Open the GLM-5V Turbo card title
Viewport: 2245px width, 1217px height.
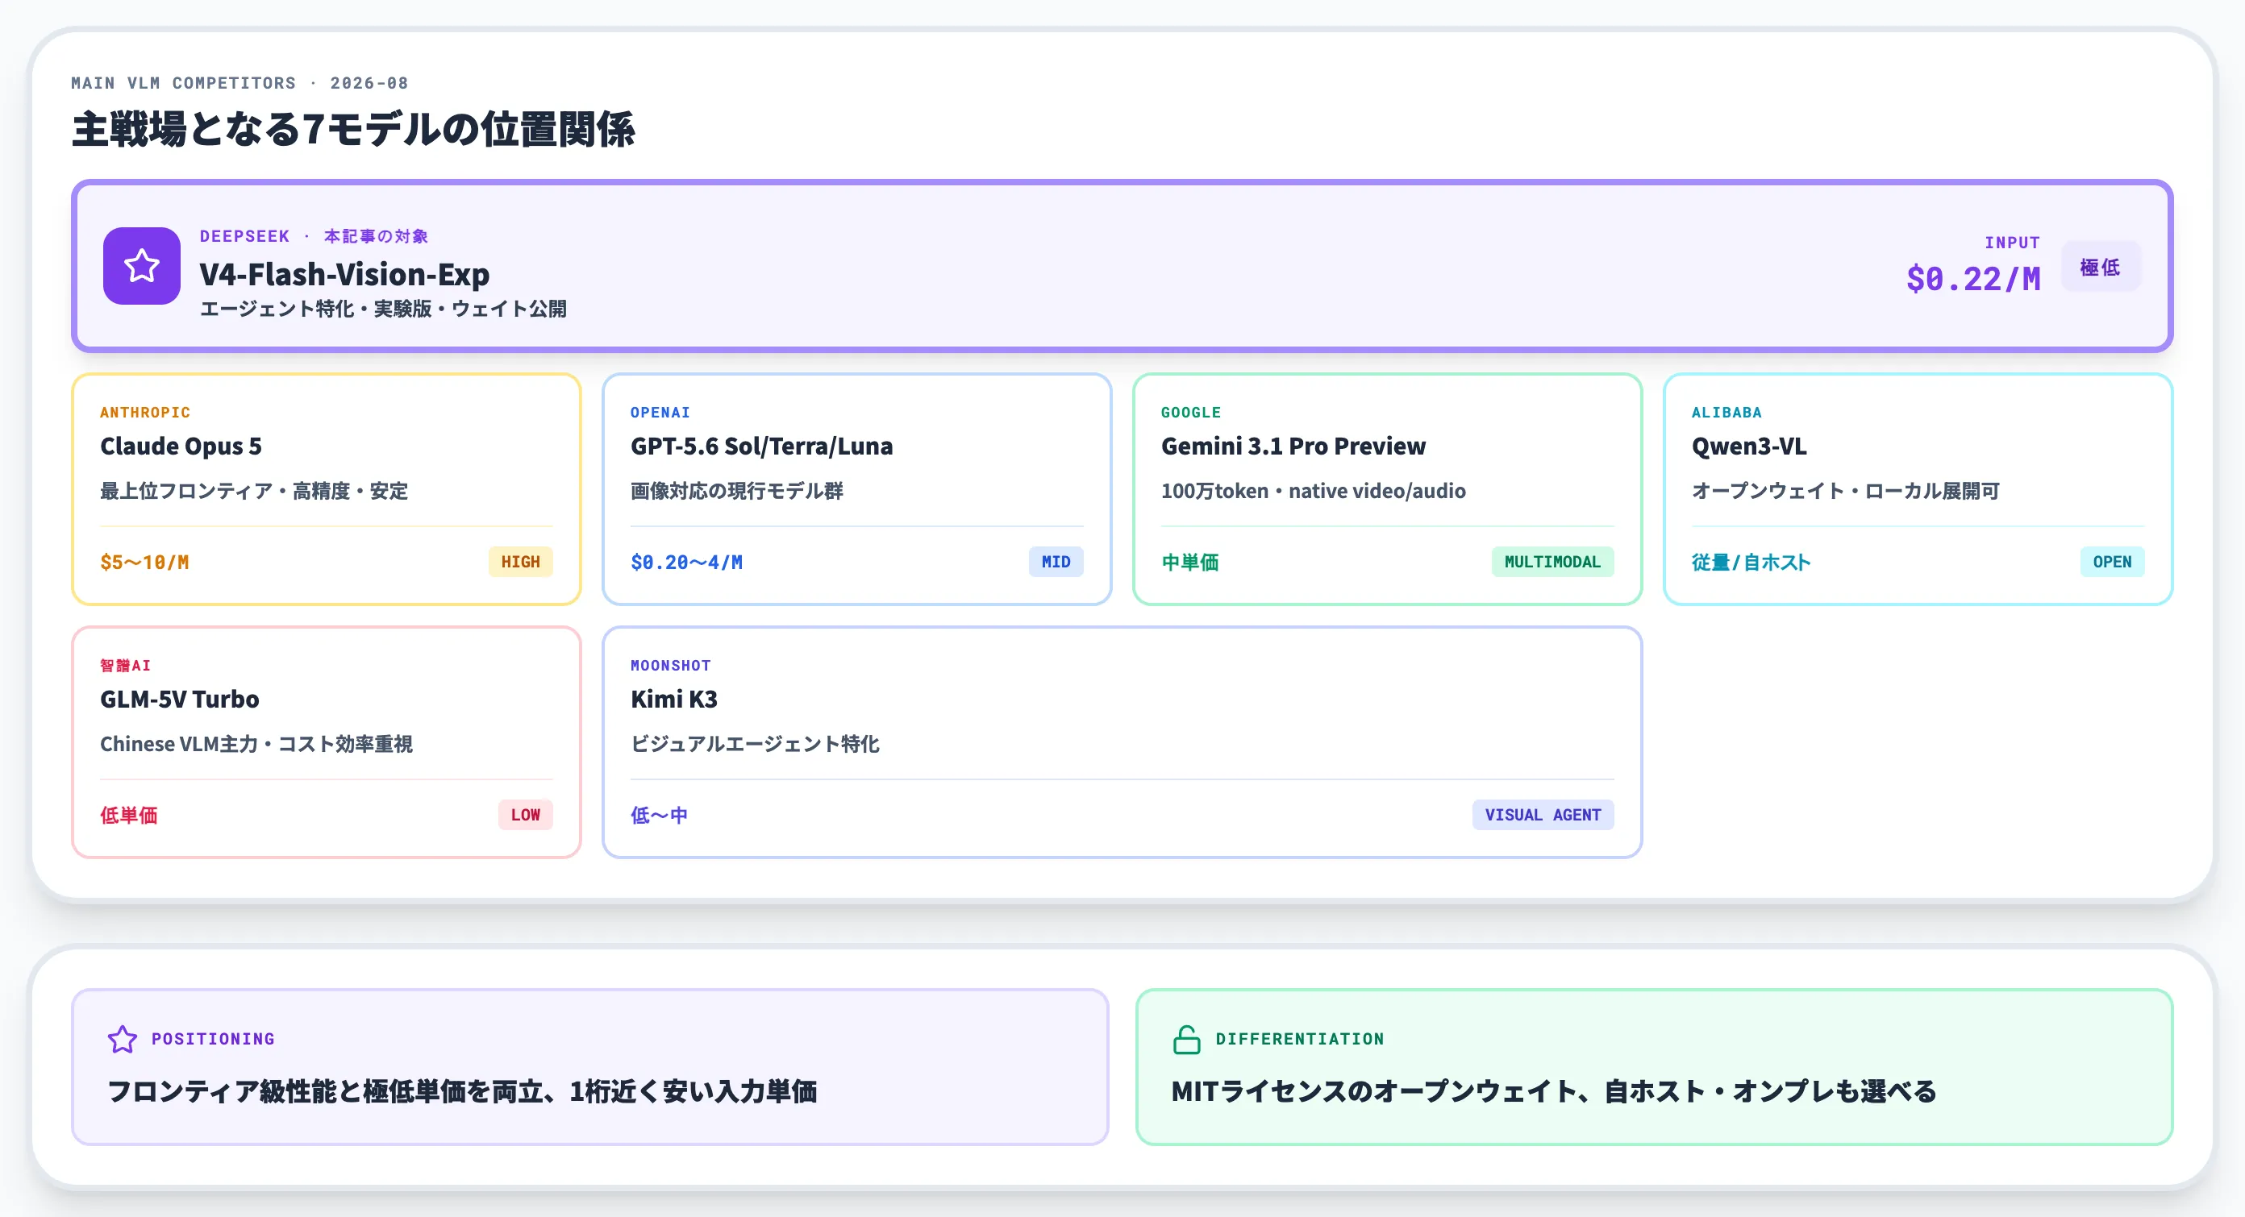[x=180, y=699]
